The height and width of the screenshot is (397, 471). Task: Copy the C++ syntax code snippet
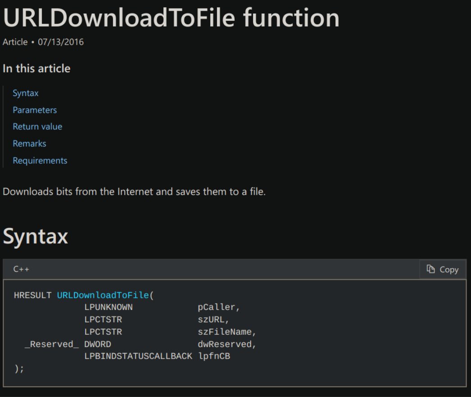443,269
